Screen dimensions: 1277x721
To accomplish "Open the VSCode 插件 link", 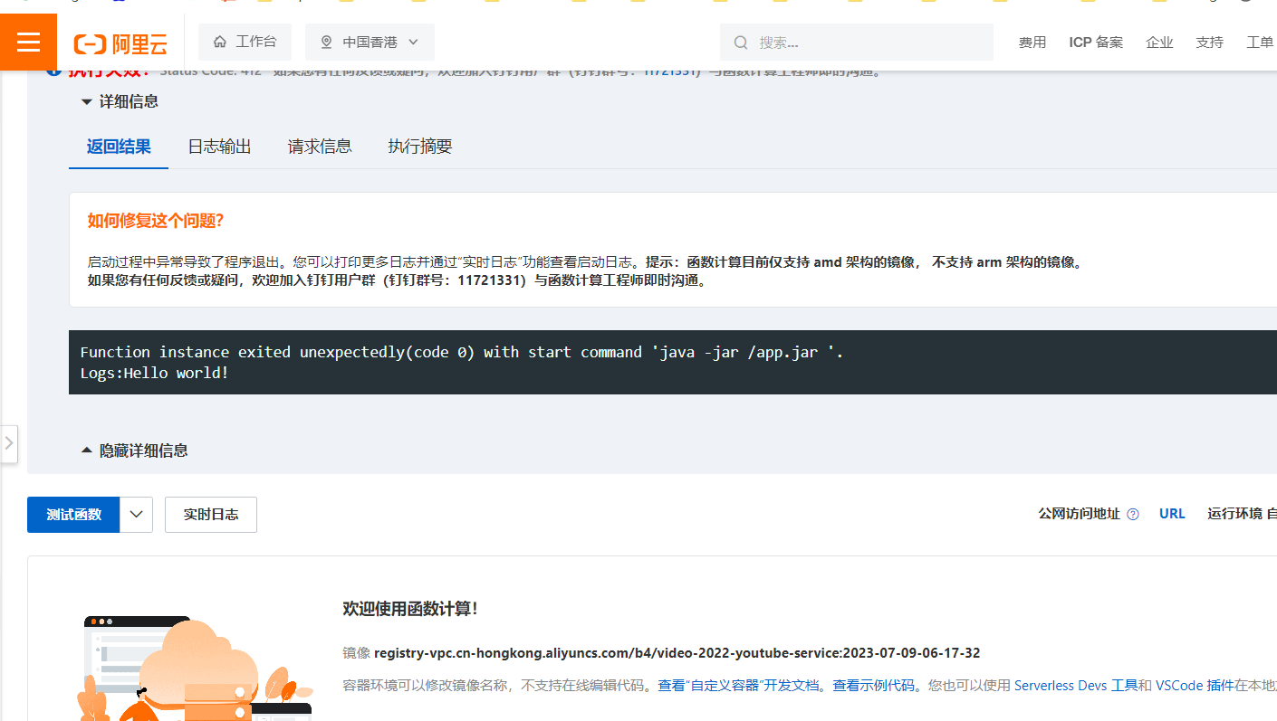I will pos(1193,686).
